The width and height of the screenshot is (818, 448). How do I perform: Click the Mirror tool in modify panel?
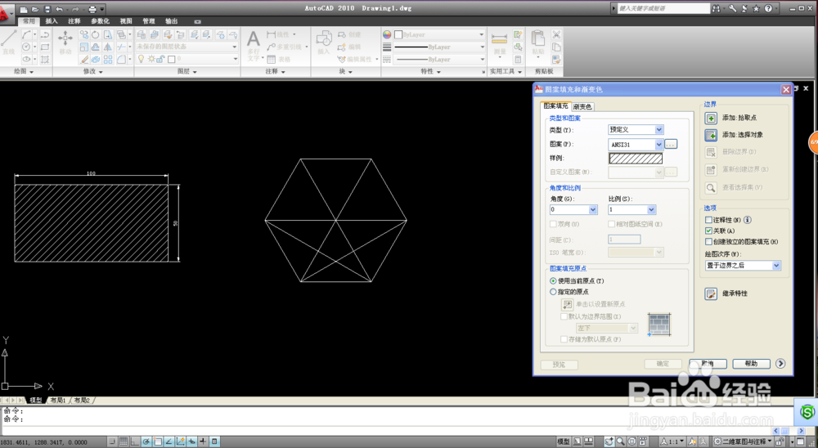pyautogui.click(x=107, y=47)
